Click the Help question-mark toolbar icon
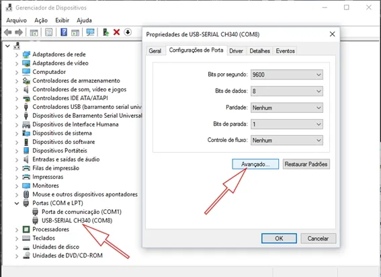 tap(64, 32)
